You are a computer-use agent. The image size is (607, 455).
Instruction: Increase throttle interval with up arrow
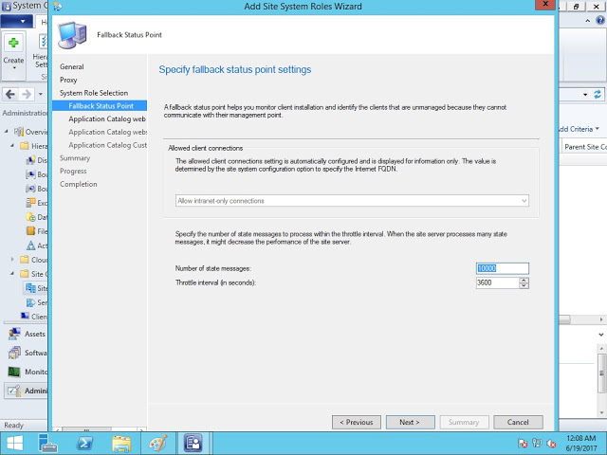[x=524, y=280]
